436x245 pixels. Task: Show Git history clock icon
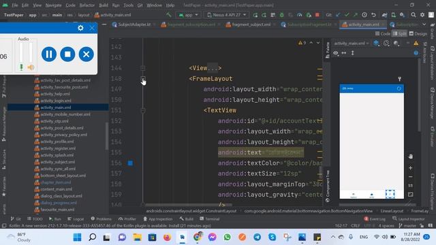[364, 15]
